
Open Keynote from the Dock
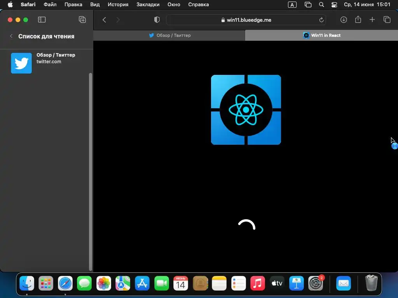[x=296, y=283]
